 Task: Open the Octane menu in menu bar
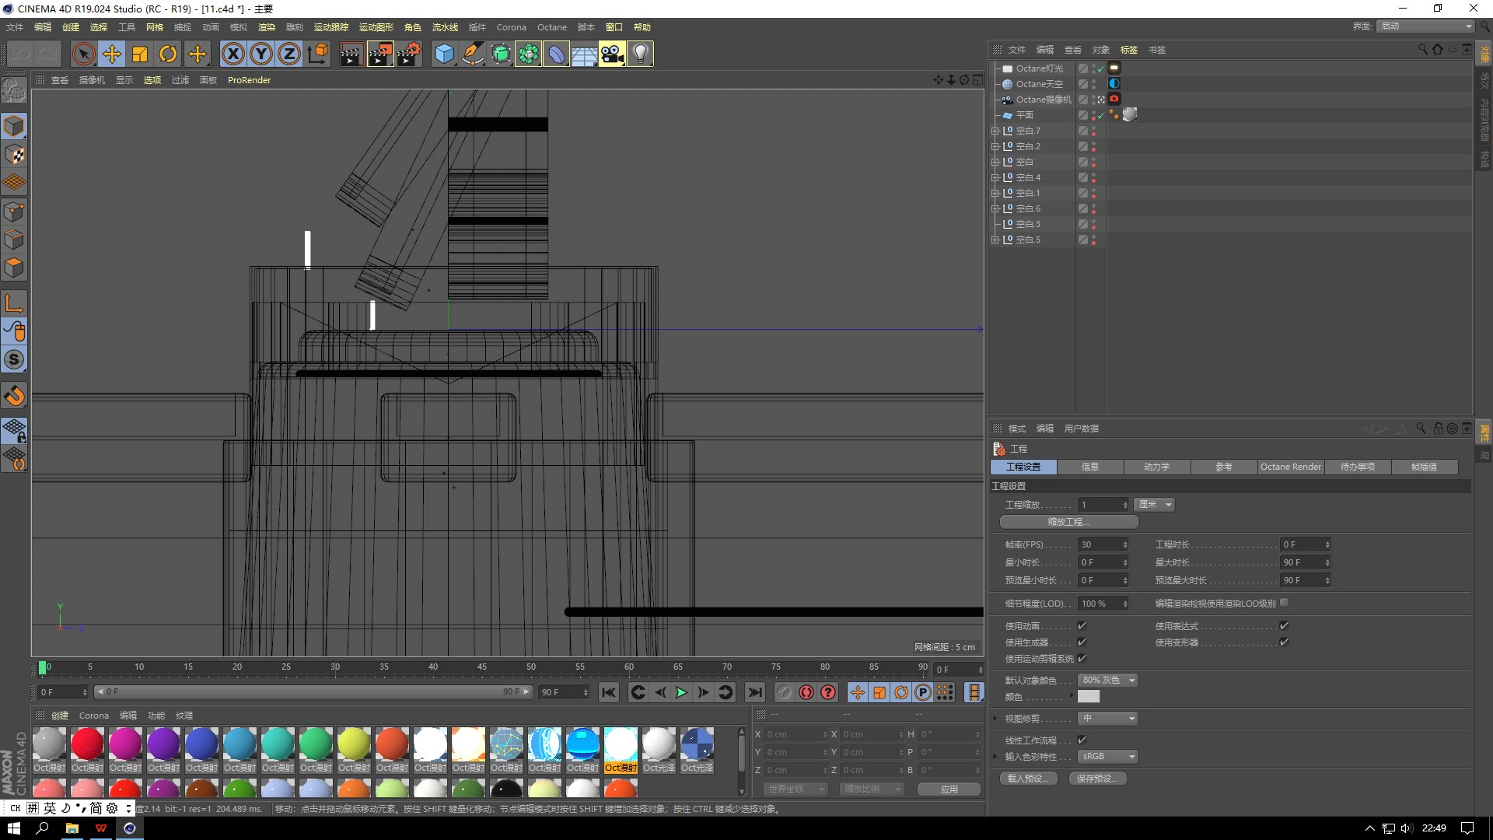point(551,27)
